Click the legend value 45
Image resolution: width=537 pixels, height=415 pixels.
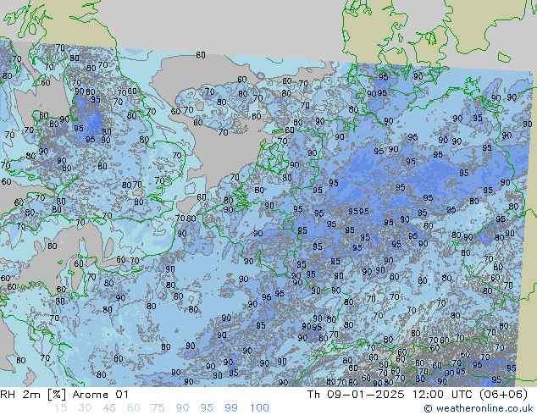point(109,408)
